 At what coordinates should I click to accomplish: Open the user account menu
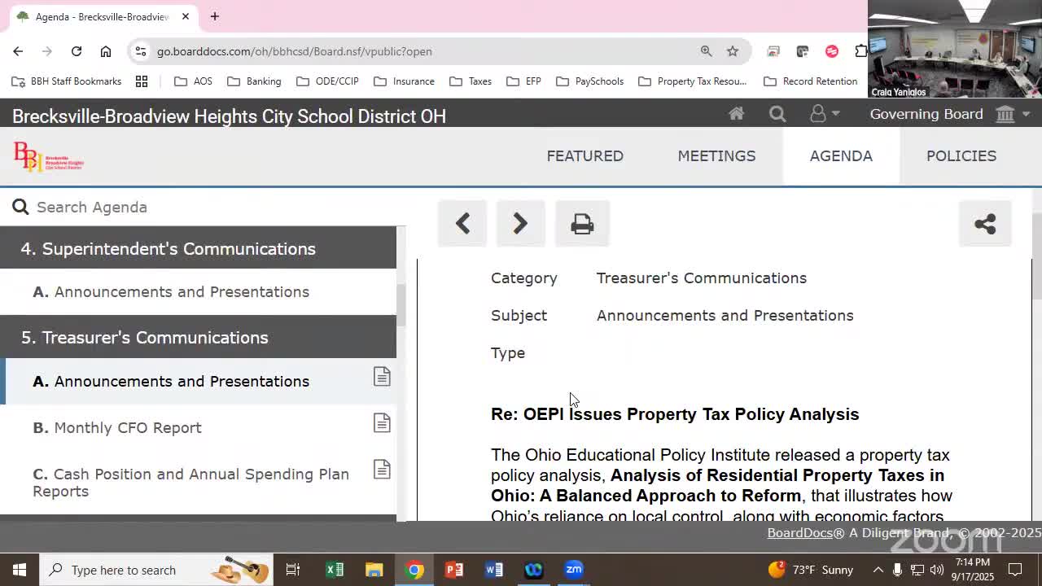[824, 114]
